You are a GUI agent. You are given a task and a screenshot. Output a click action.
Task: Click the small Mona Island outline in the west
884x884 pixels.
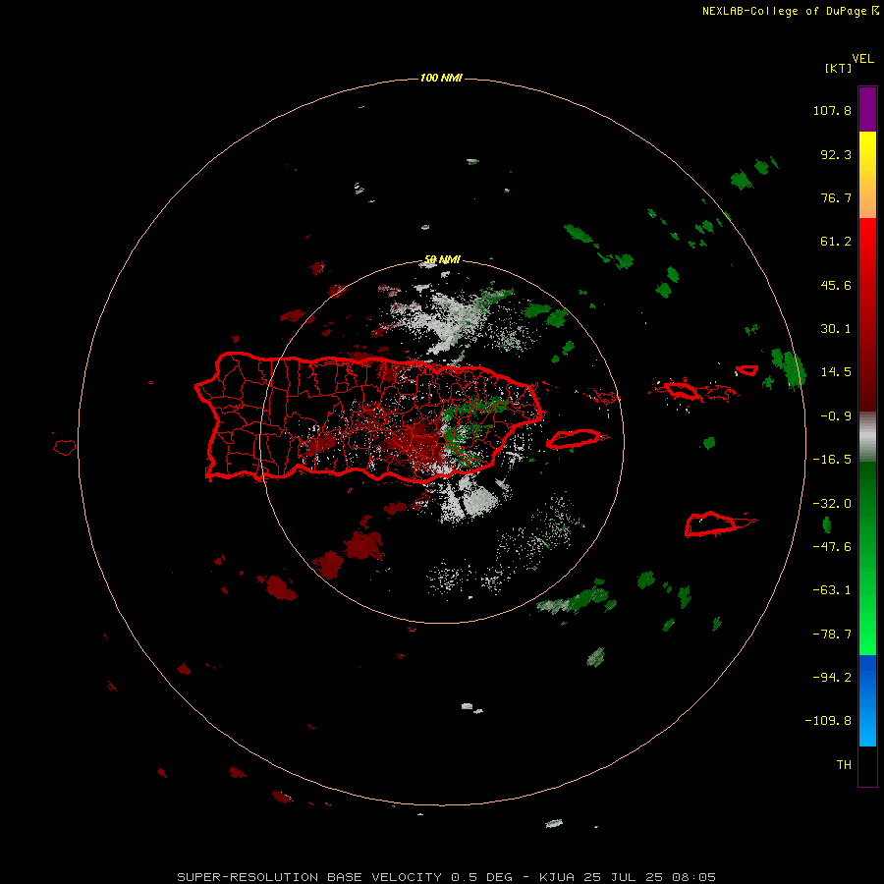65,448
